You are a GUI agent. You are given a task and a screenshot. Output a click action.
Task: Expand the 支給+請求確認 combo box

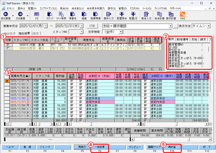point(171,26)
